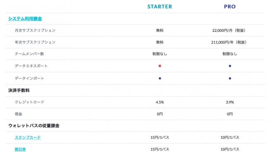Click the red cross under STARTER data export

click(x=160, y=66)
